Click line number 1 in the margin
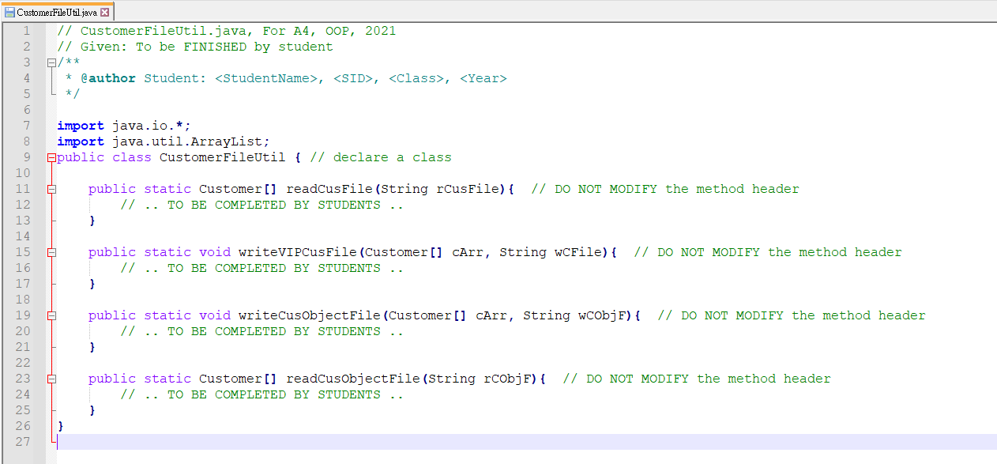Screen dimensions: 997x464 point(27,30)
